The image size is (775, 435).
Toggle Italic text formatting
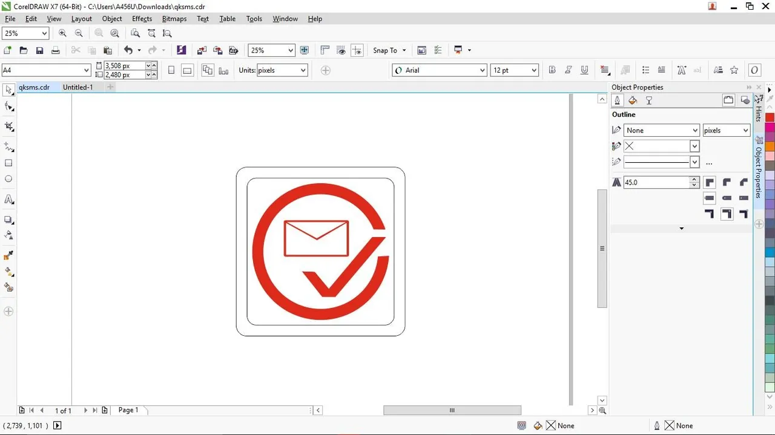pyautogui.click(x=568, y=70)
